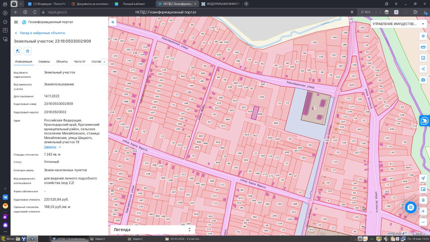The height and width of the screenshot is (242, 430).
Task: Open the support chat bubble
Action: [411, 207]
